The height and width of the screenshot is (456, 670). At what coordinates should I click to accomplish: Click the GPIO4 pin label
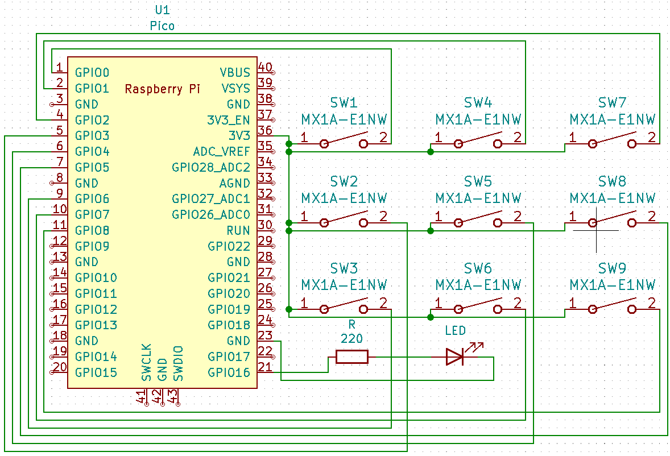pos(92,152)
